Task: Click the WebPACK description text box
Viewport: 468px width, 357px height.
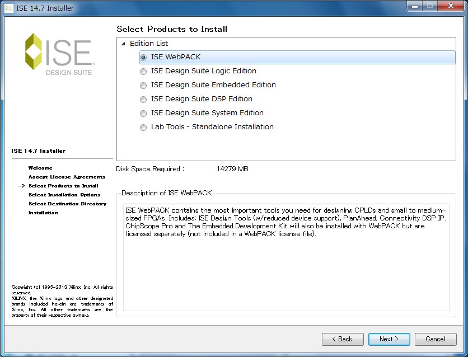Action: 286,257
